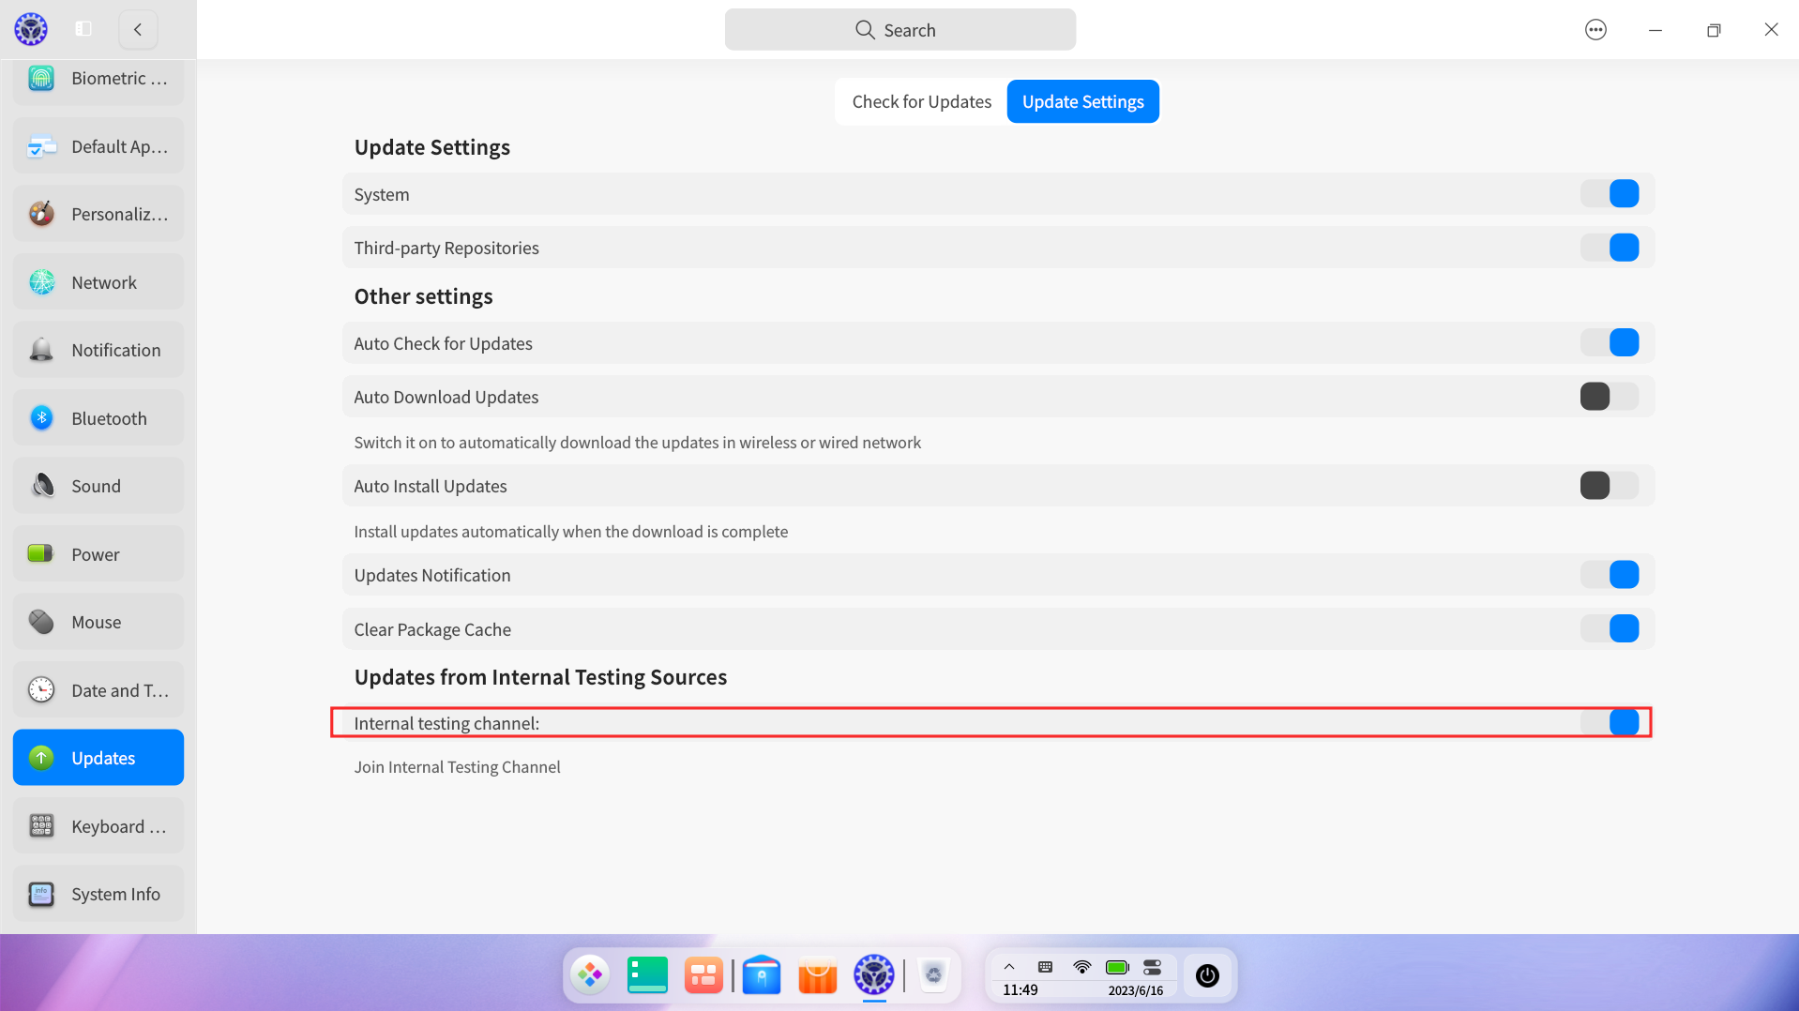Open terminal-like app in dock
Image resolution: width=1799 pixels, height=1011 pixels.
click(x=647, y=975)
